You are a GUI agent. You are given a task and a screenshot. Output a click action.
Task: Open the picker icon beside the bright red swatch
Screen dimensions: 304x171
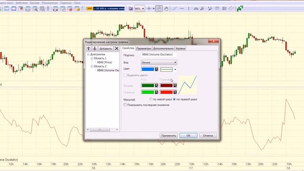point(175,92)
